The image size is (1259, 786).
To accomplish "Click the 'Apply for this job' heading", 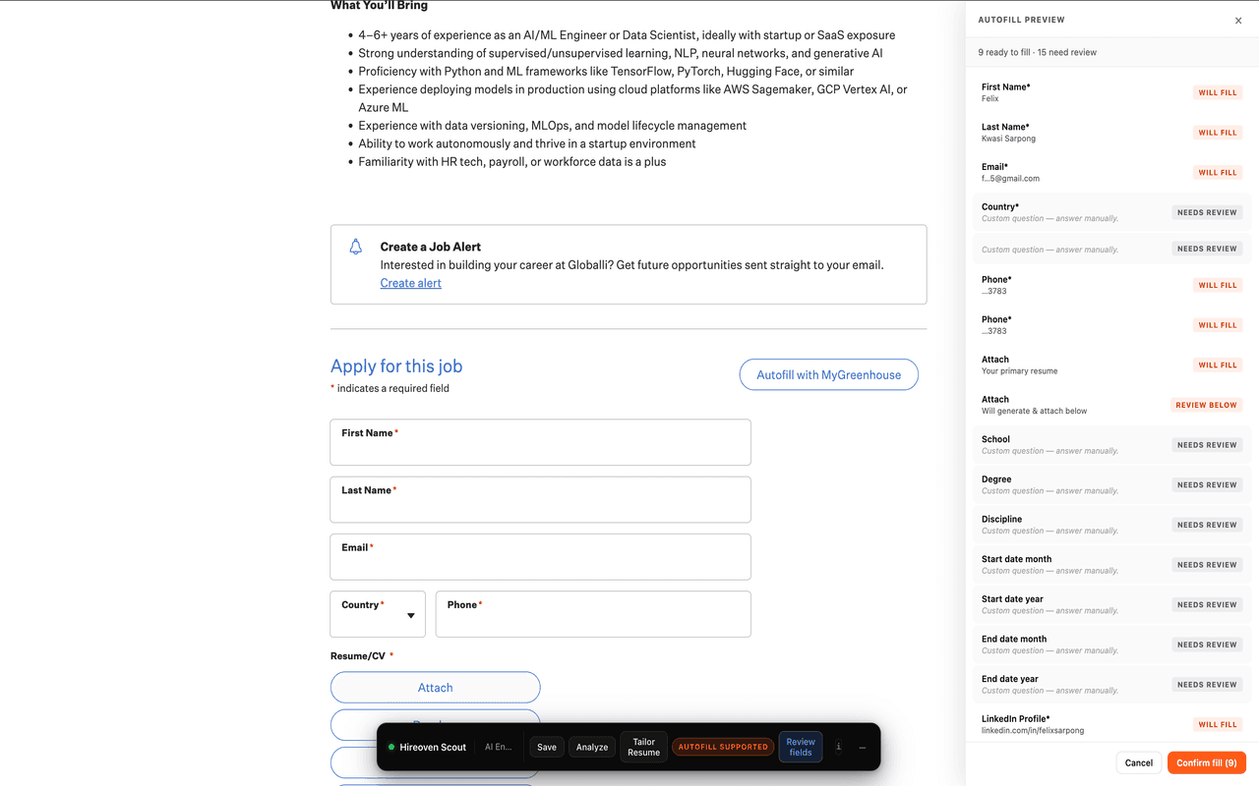I will pos(396,365).
